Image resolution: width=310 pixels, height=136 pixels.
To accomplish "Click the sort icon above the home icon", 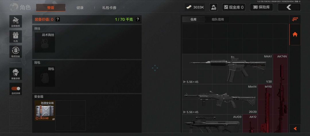I will click(x=295, y=19).
